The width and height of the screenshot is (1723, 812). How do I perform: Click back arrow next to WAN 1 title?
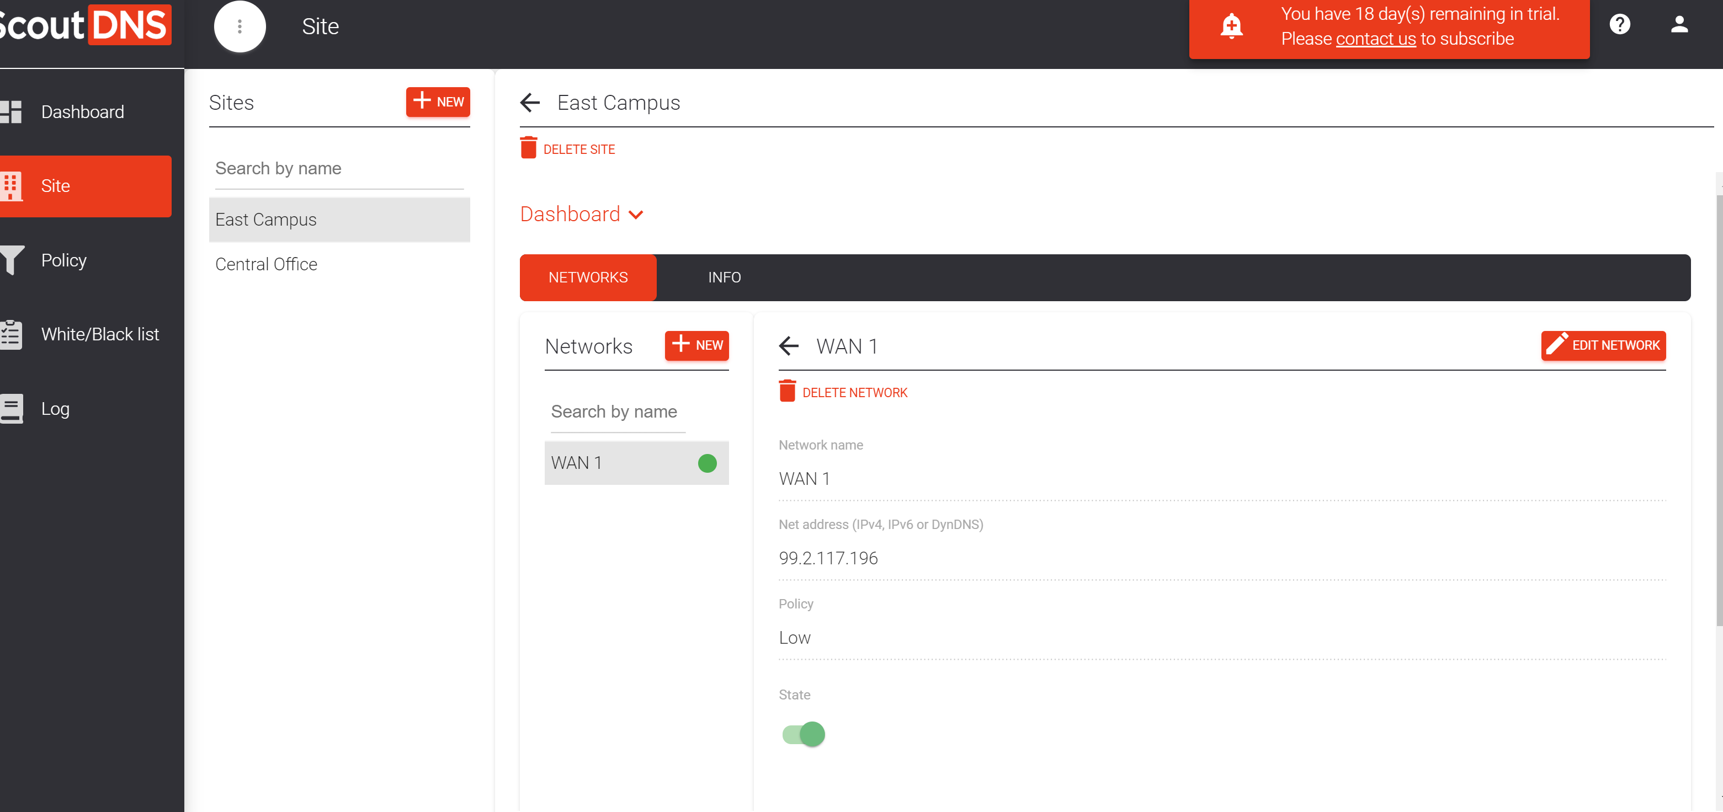pos(789,345)
